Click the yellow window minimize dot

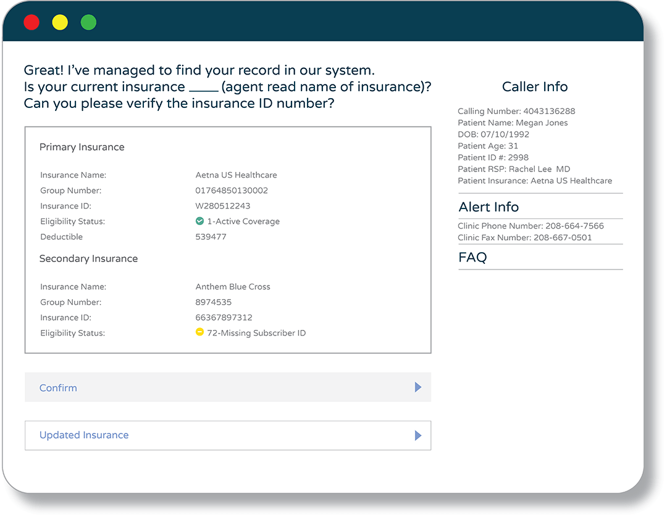(60, 23)
